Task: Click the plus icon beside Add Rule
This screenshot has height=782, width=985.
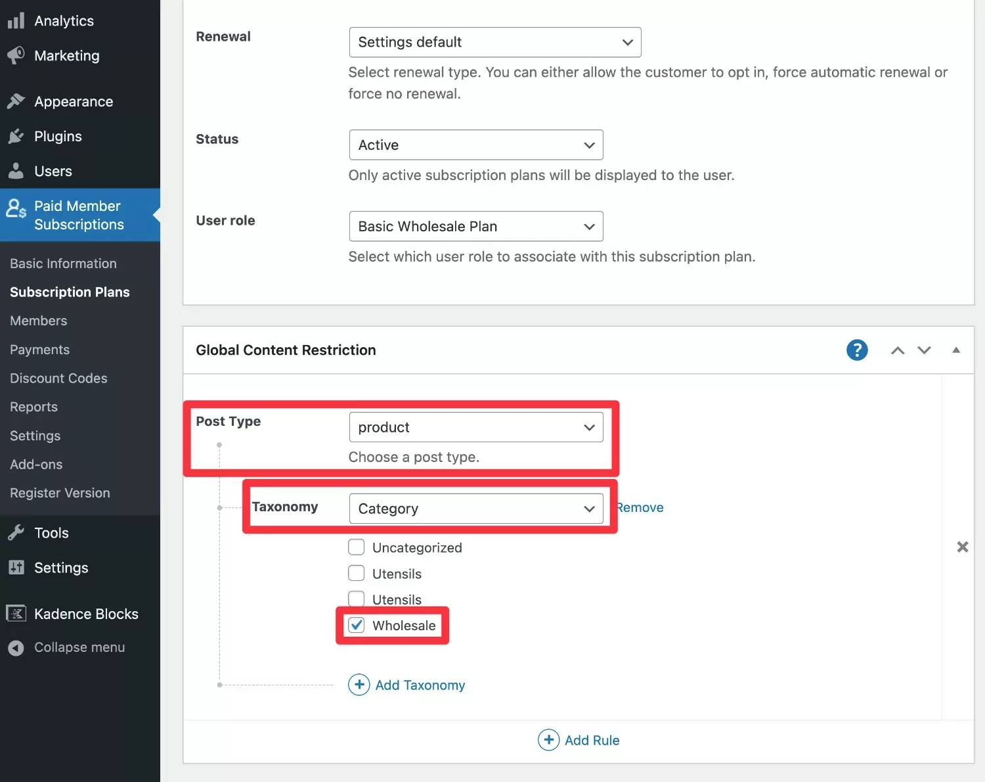Action: (549, 740)
